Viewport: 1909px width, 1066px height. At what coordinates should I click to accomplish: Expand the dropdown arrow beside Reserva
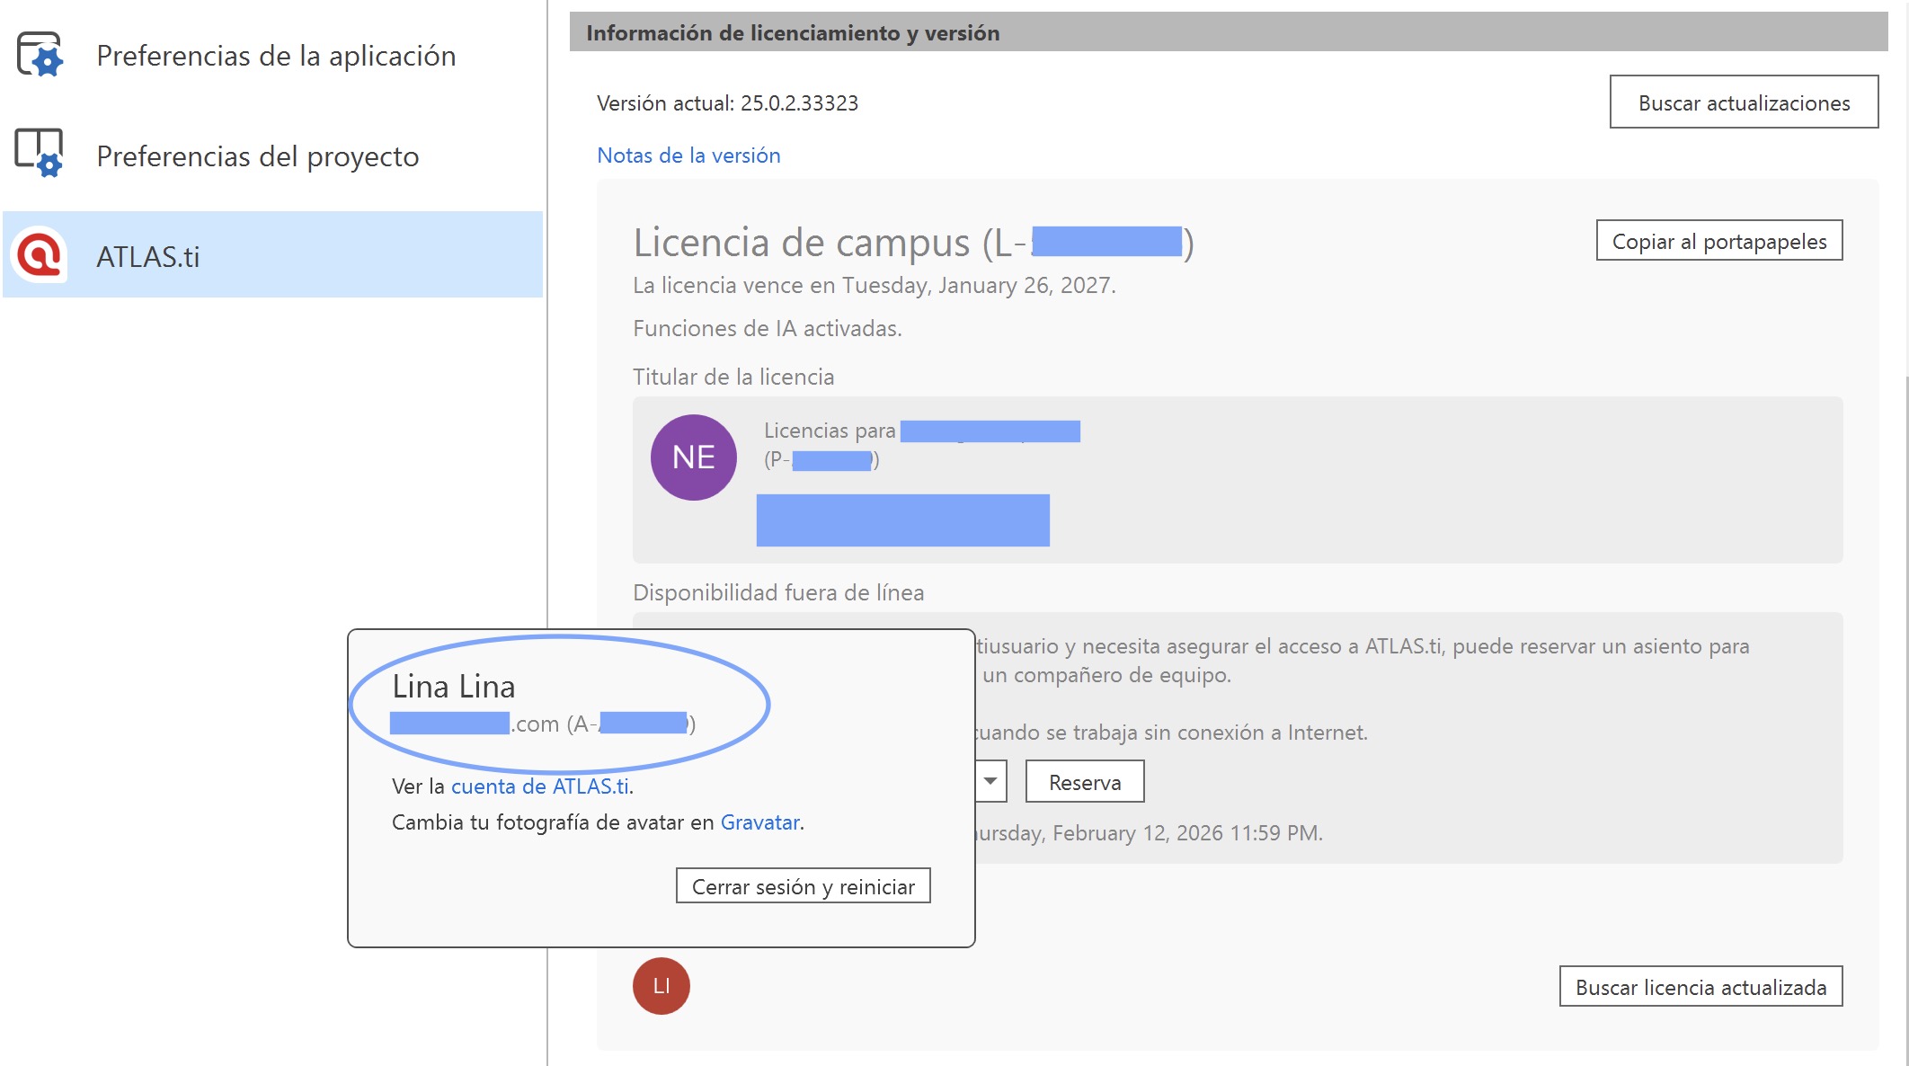990,781
